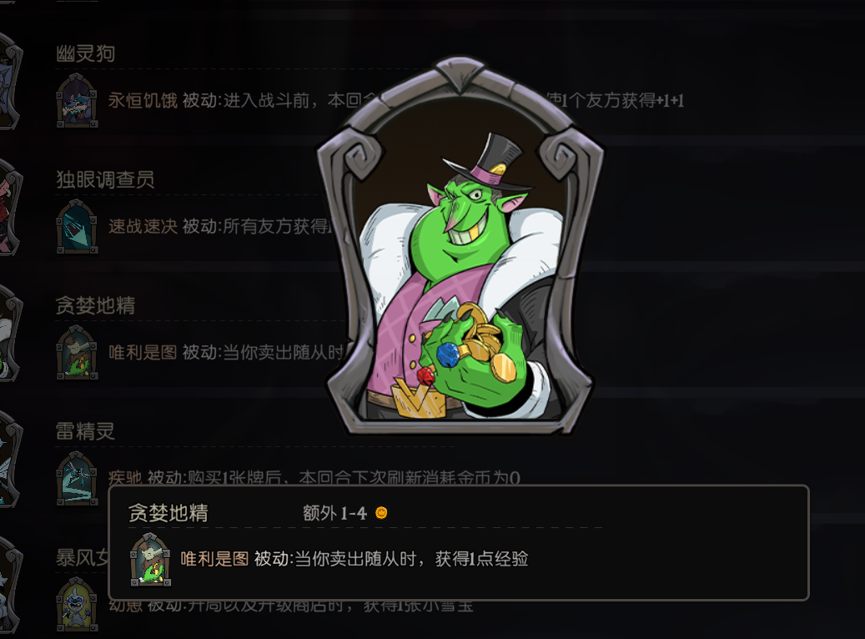Click the 疾驰 skill name text
Viewport: 865px width, 639px height.
tap(125, 477)
